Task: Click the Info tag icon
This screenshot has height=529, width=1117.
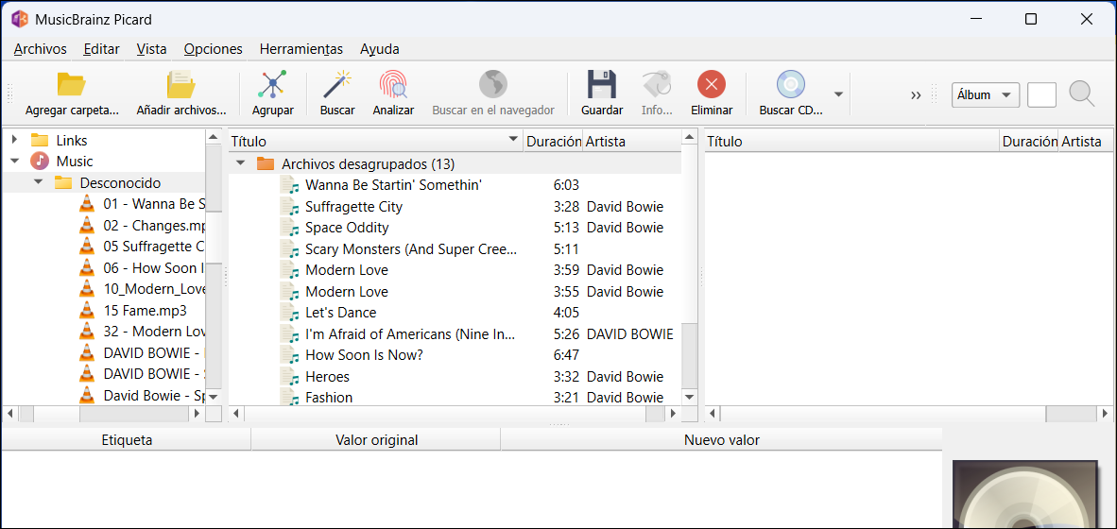Action: coord(656,85)
